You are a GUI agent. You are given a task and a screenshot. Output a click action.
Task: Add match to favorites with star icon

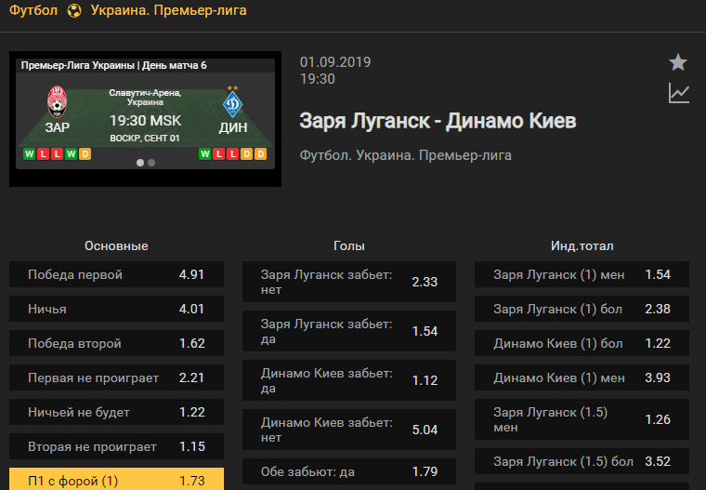(x=677, y=62)
